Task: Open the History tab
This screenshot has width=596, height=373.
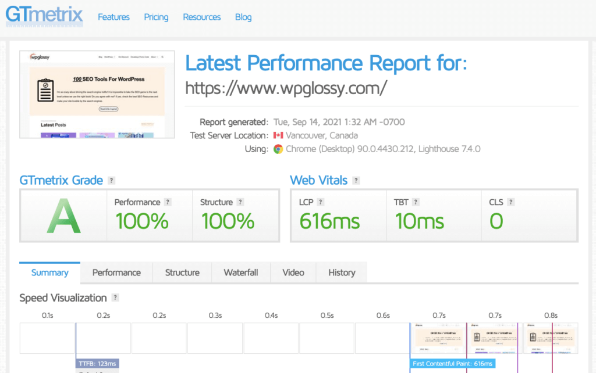Action: tap(342, 272)
